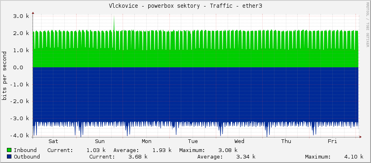The height and width of the screenshot is (163, 371).
Task: Select the Inbound legend label
Action: coord(25,150)
